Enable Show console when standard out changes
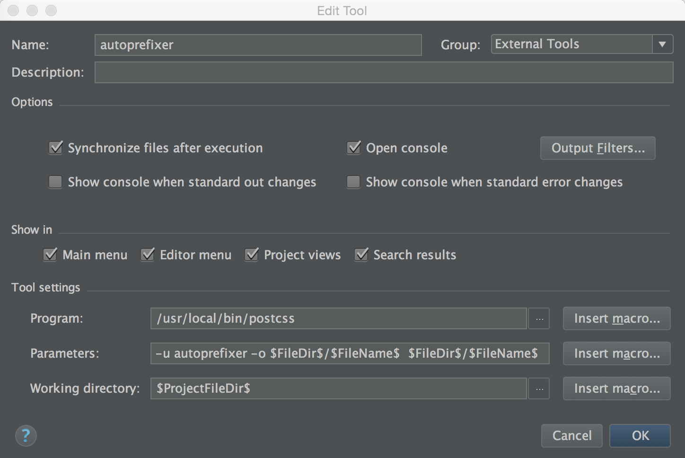The width and height of the screenshot is (685, 458). [x=56, y=182]
